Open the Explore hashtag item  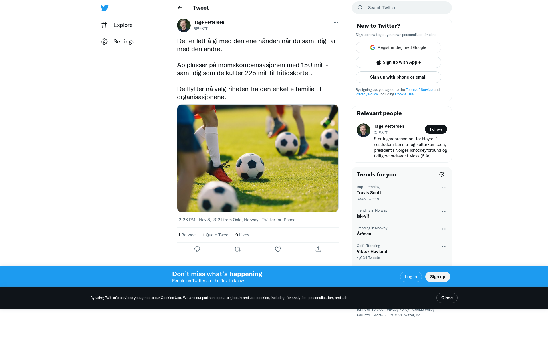point(117,25)
